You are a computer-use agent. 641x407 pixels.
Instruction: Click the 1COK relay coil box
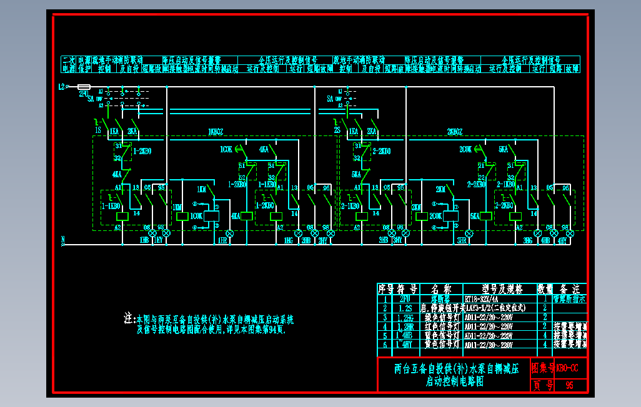[211, 216]
